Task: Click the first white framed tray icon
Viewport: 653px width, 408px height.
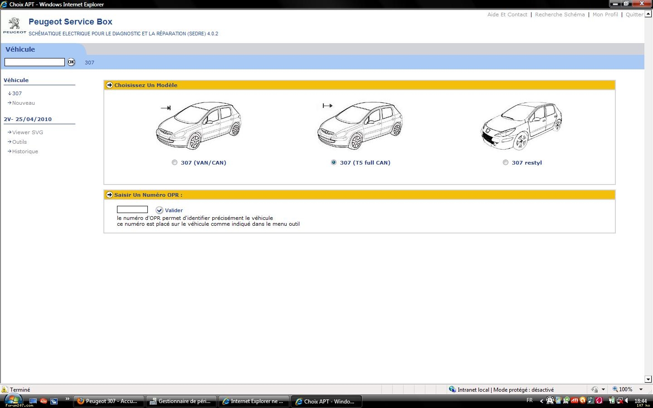Action: click(550, 400)
